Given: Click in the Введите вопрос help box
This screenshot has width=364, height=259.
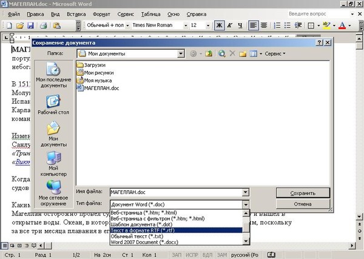Looking at the screenshot, I should pyautogui.click(x=318, y=14).
